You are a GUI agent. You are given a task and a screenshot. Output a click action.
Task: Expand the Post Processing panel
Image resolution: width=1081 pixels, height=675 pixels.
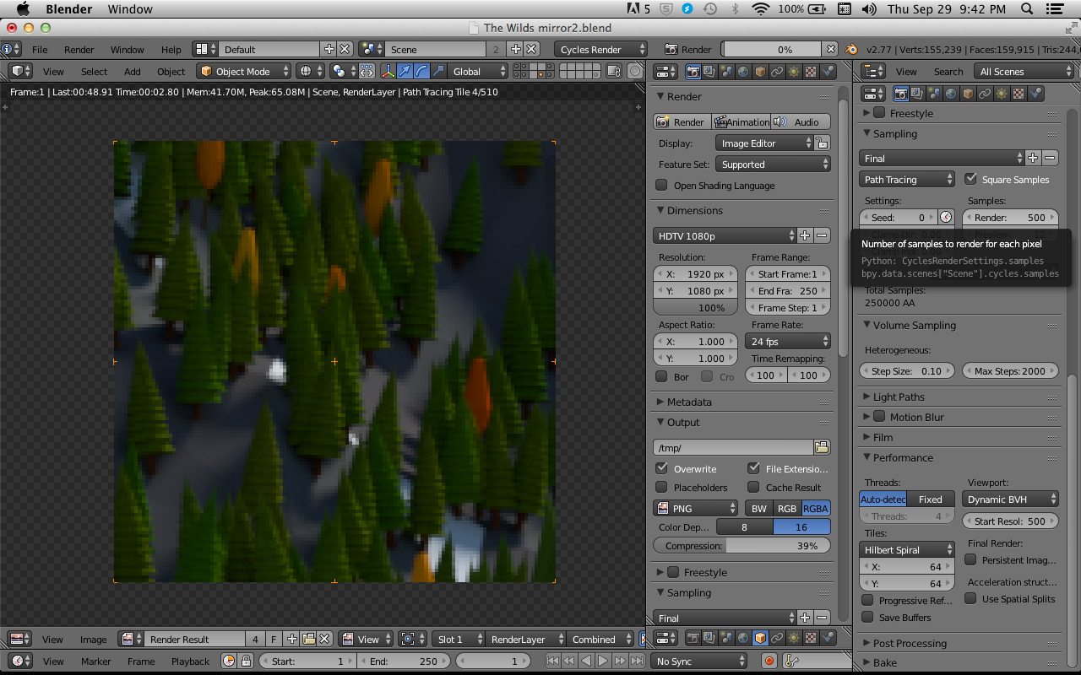pyautogui.click(x=910, y=643)
